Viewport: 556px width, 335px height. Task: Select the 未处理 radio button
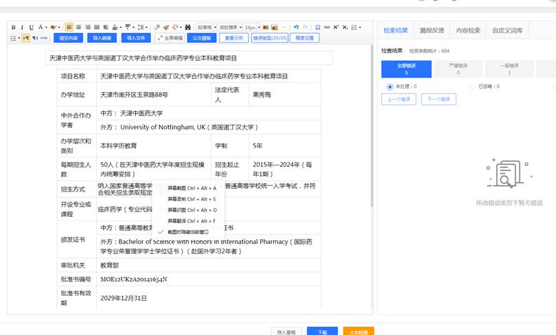(x=390, y=86)
